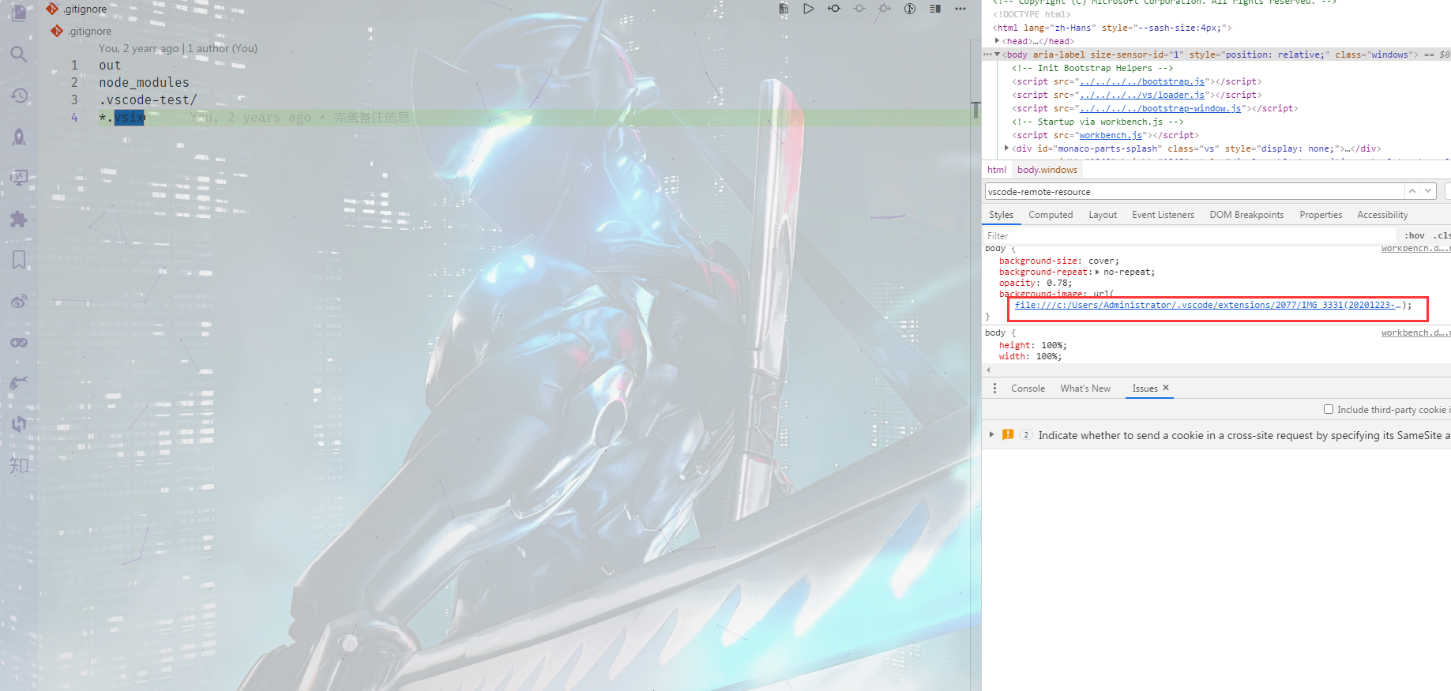
Task: Close the Issues drawer tab
Action: click(1166, 388)
